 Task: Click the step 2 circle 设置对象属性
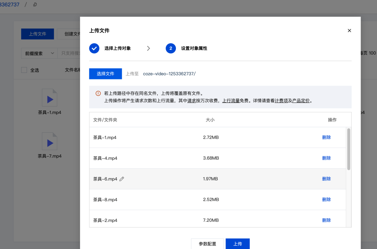click(171, 48)
